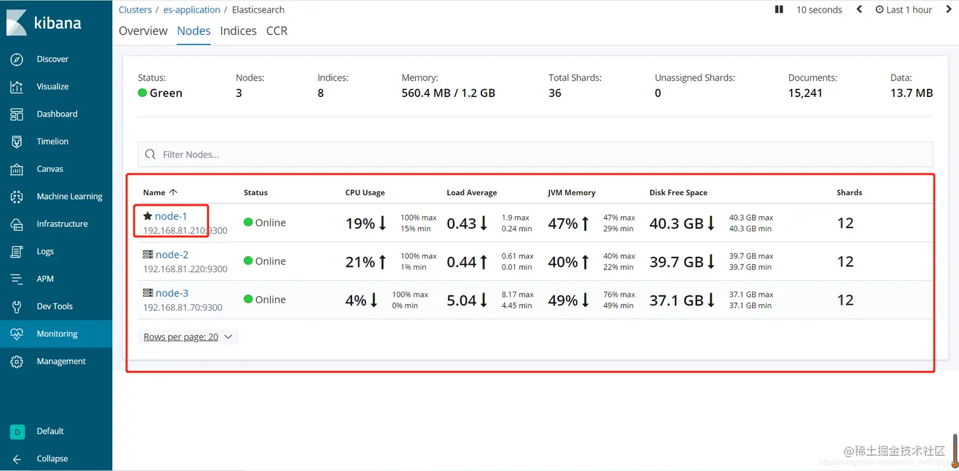Click the clock icon beside Last 1 hour
Image resolution: width=959 pixels, height=471 pixels.
pyautogui.click(x=879, y=10)
